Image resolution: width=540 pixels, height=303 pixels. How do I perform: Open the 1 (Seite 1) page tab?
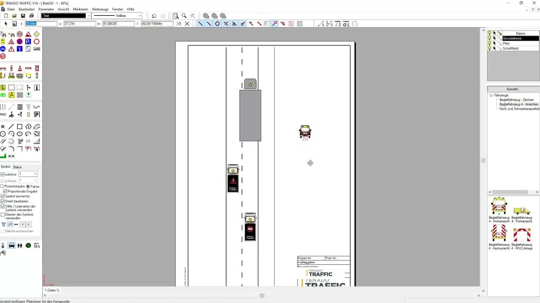52,290
